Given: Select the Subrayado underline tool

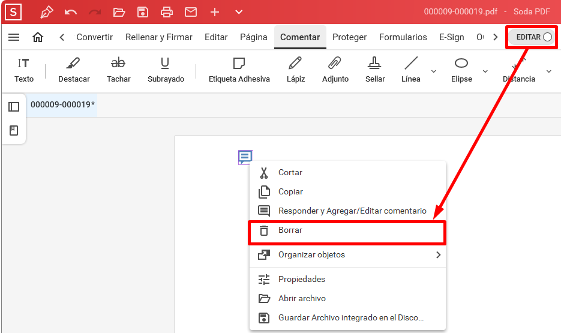Looking at the screenshot, I should point(166,70).
